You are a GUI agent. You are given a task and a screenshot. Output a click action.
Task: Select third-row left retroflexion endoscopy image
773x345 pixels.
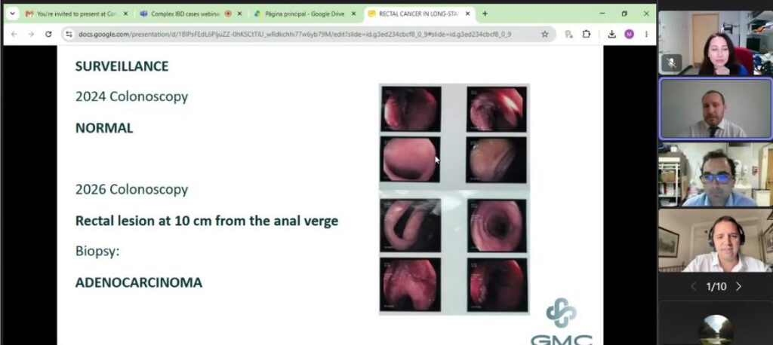[x=410, y=224]
